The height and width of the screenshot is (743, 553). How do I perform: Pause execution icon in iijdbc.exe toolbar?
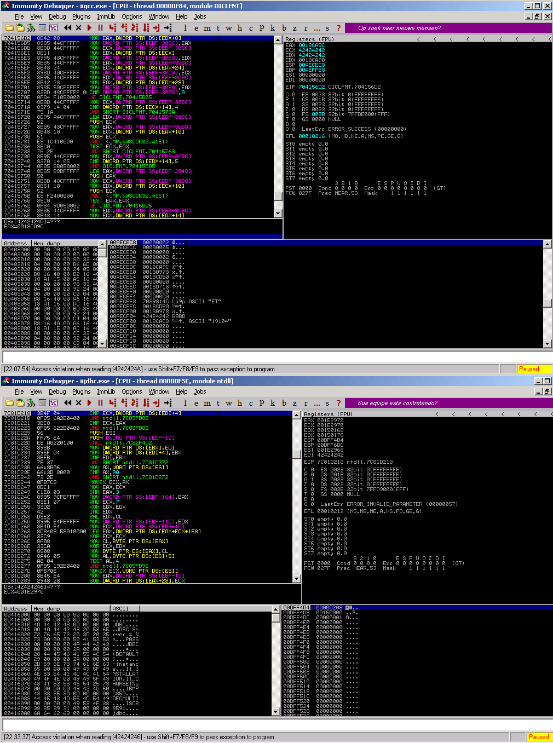[100, 403]
